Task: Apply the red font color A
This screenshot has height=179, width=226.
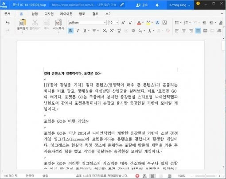Action: pyautogui.click(x=139, y=23)
